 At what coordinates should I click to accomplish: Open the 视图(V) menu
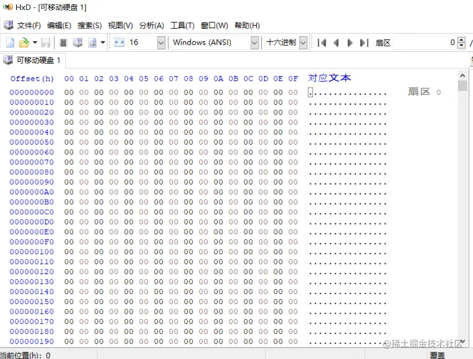point(120,26)
